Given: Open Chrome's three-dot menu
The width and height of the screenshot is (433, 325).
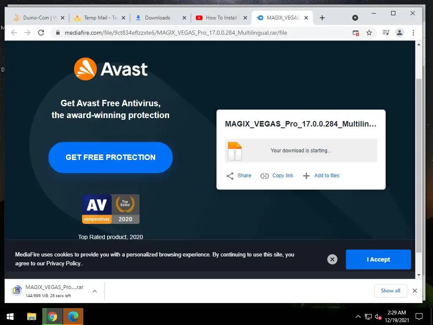Looking at the screenshot, I should pos(413,33).
